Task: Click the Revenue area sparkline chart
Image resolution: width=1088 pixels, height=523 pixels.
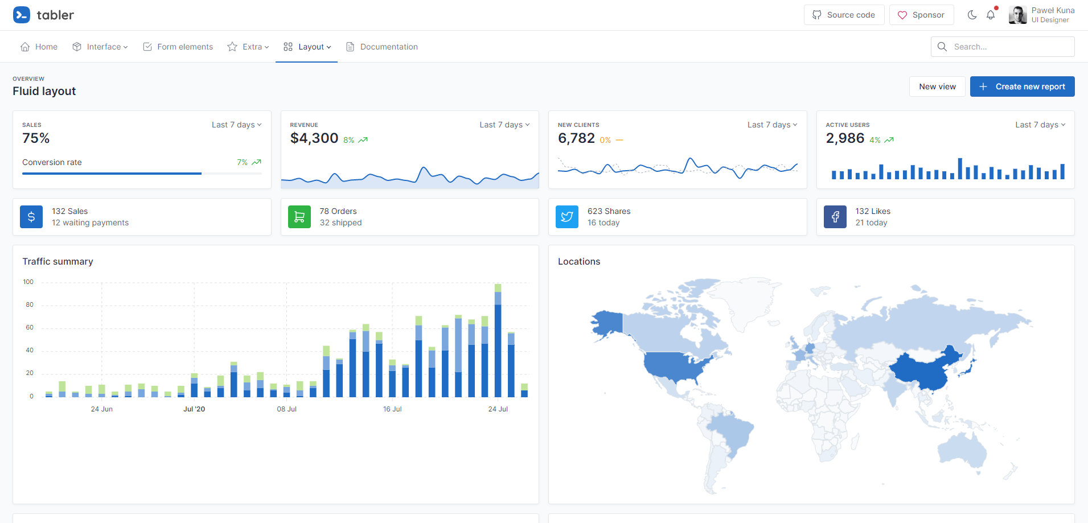Action: 410,176
